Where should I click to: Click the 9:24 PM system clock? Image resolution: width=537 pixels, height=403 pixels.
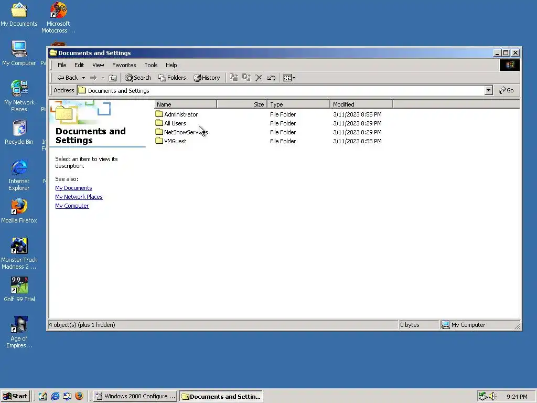[x=517, y=397]
